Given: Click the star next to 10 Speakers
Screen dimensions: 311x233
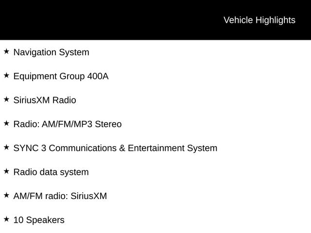Looking at the screenshot, I should [6, 219].
